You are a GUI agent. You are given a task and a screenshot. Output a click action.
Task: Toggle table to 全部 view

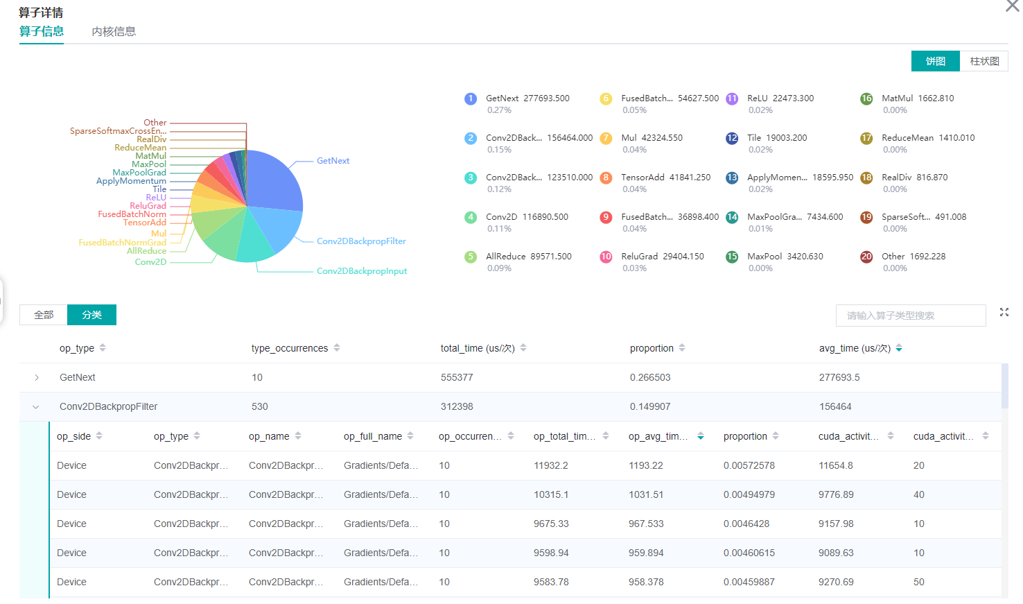click(x=44, y=315)
